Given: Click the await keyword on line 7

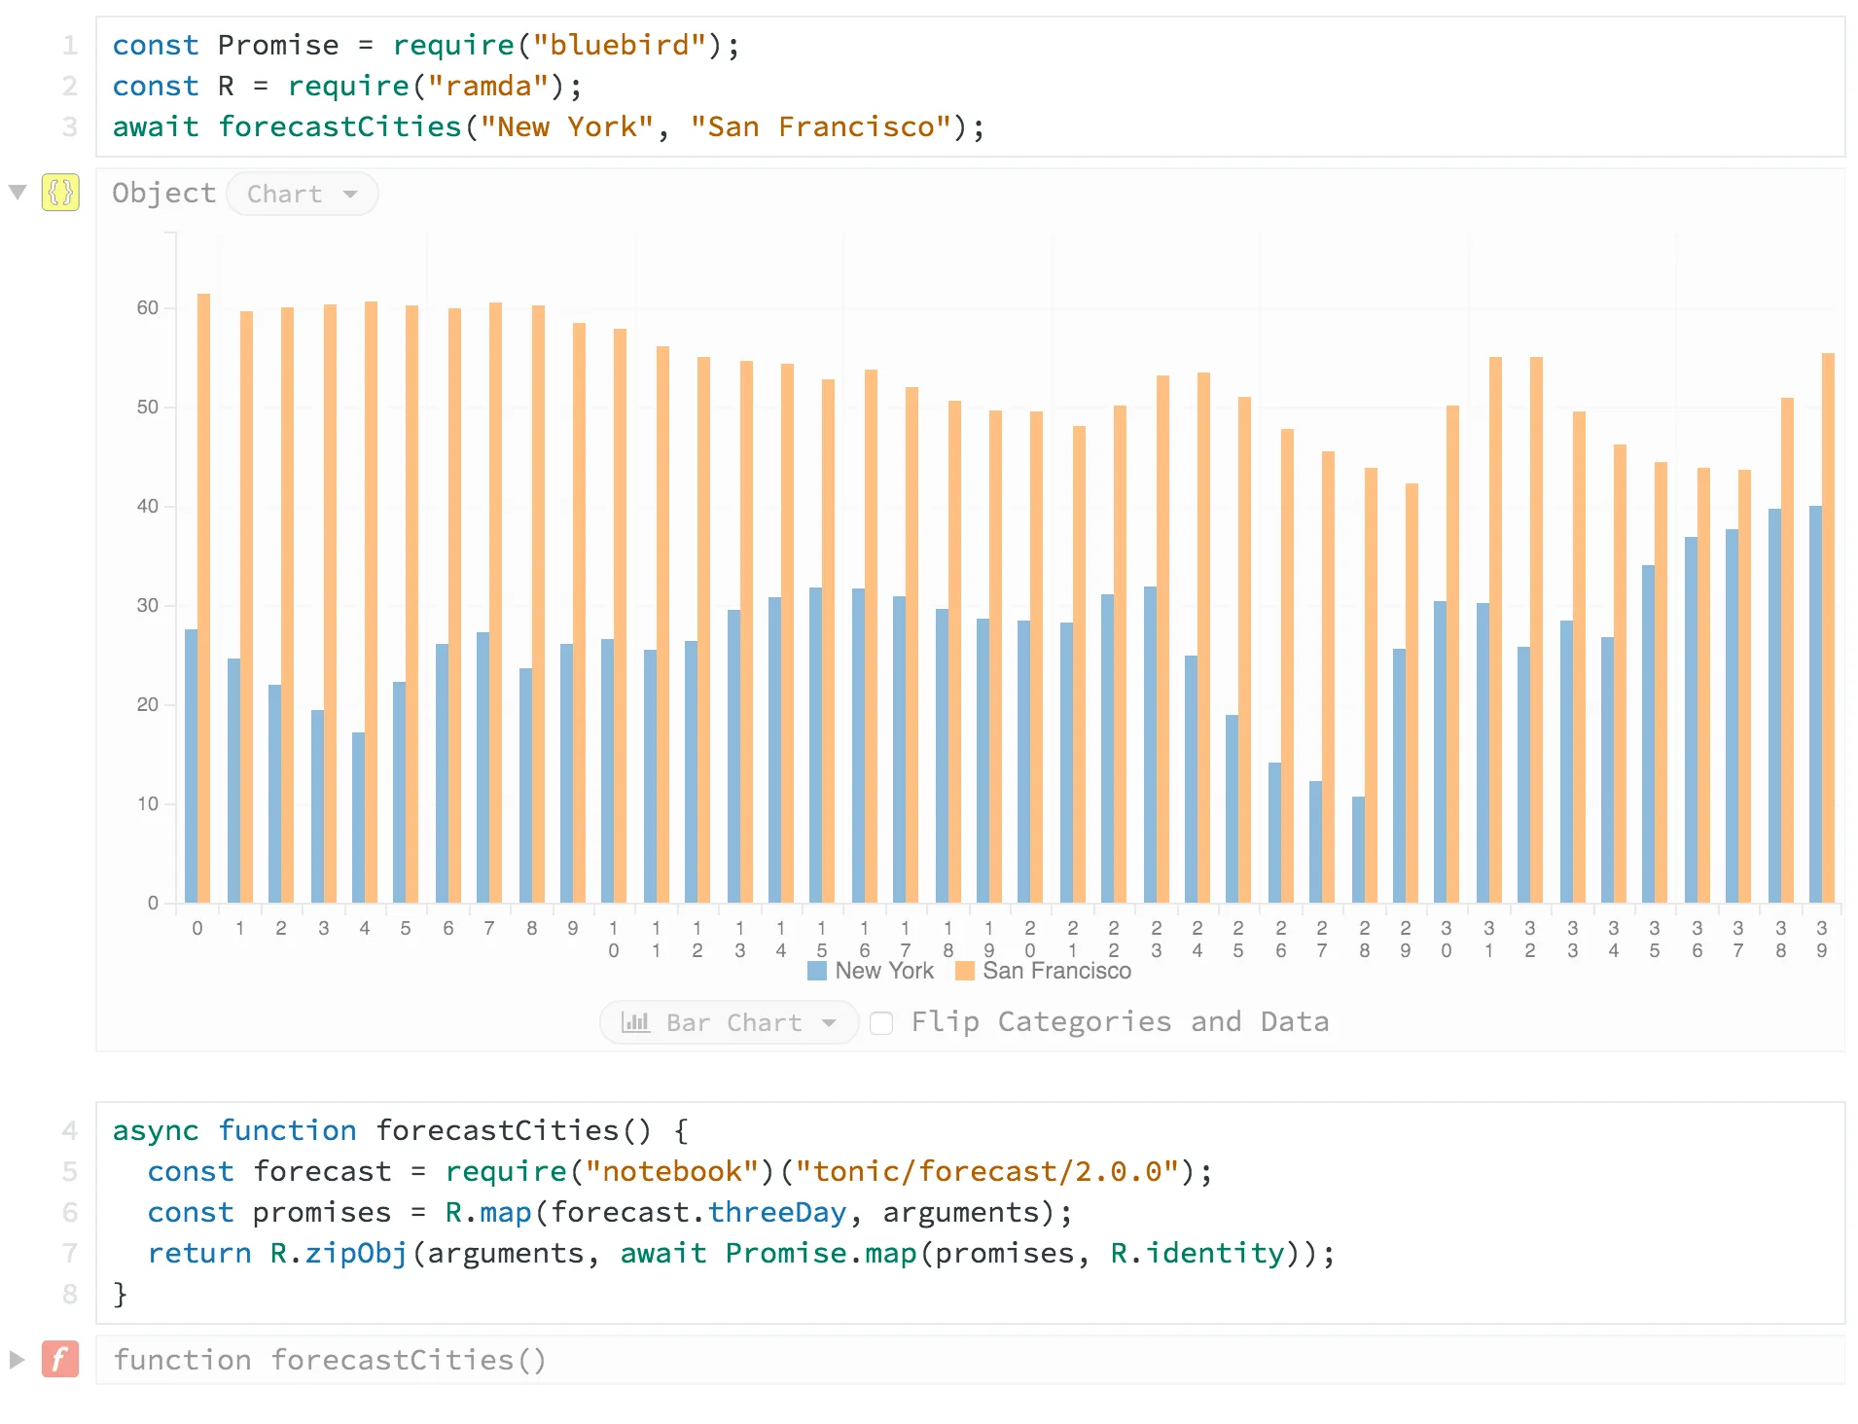Looking at the screenshot, I should [663, 1253].
